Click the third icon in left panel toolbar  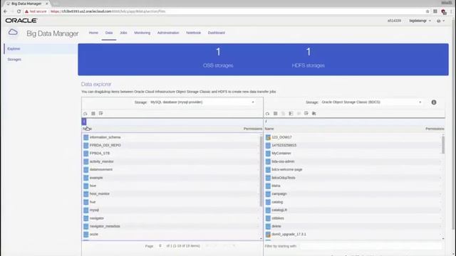(x=101, y=114)
